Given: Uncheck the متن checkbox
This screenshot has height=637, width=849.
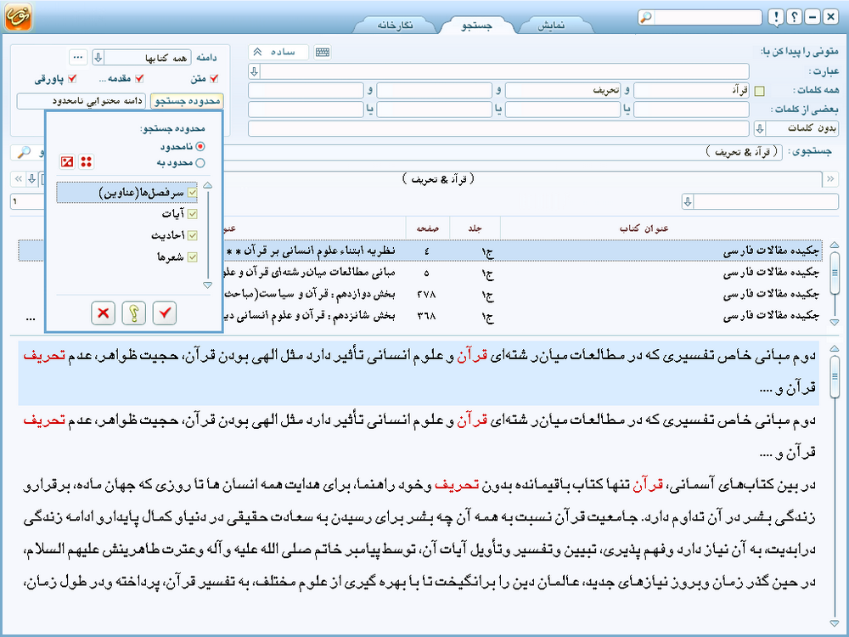Looking at the screenshot, I should (214, 79).
